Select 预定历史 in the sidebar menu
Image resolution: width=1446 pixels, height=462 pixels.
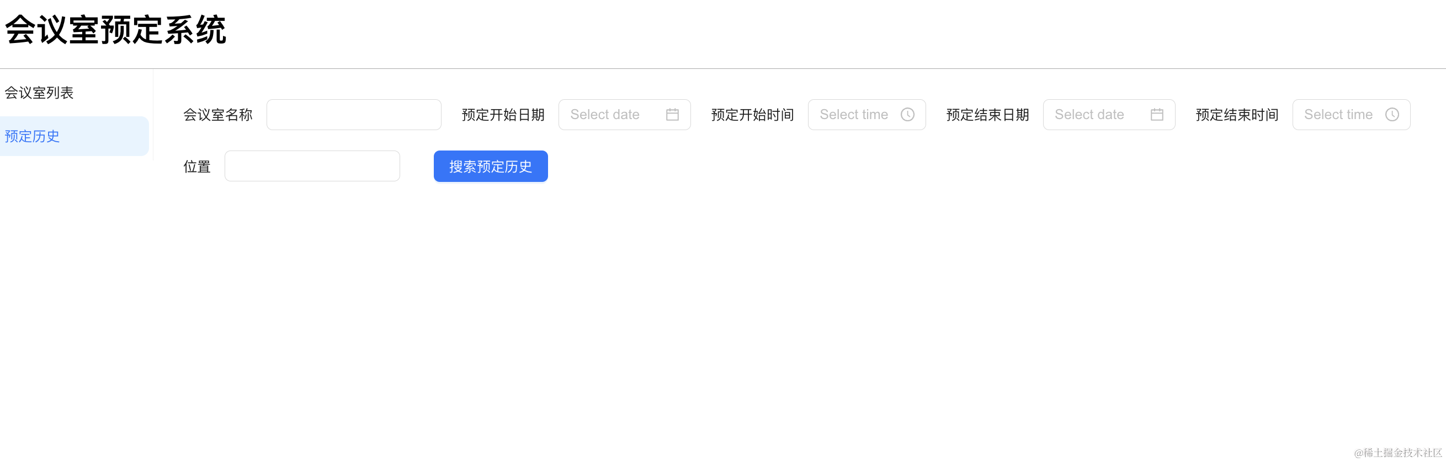coord(33,136)
